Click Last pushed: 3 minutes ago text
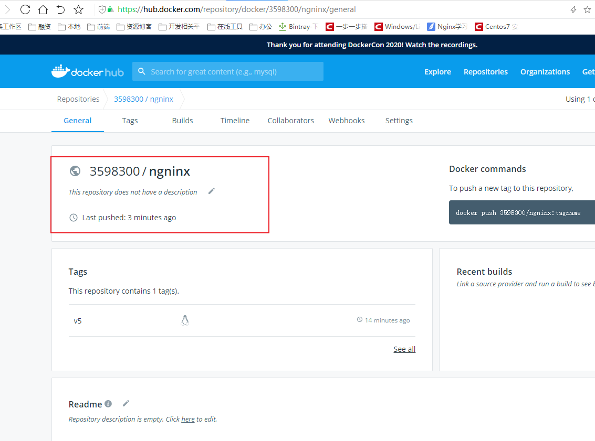The height and width of the screenshot is (441, 595). click(129, 218)
